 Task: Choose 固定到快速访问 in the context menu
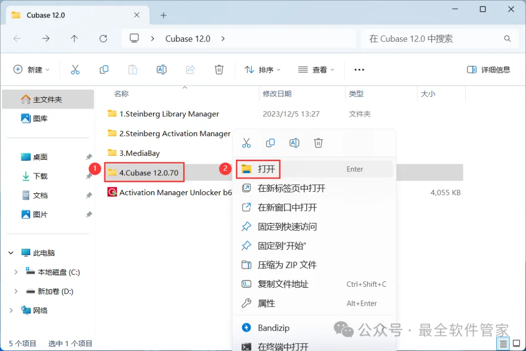pyautogui.click(x=314, y=227)
